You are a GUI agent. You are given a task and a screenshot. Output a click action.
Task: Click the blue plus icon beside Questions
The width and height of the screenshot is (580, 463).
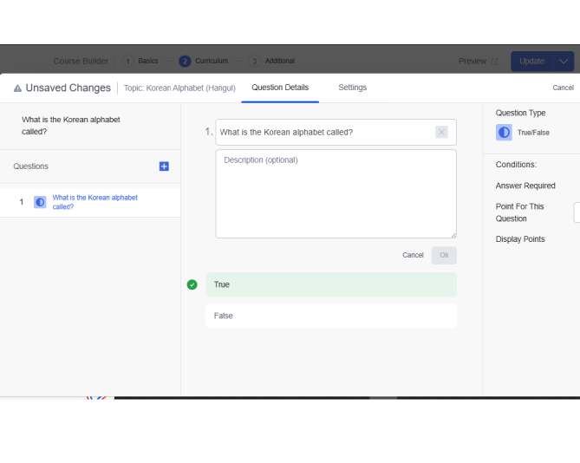point(164,166)
